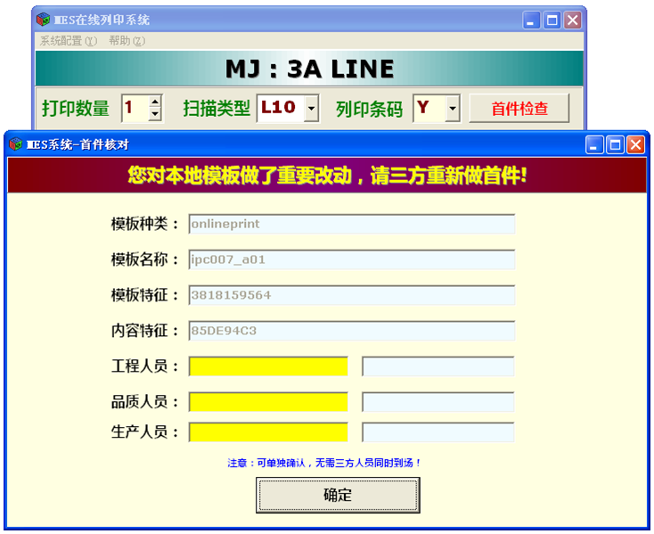Decrease 打印数量 with the down arrow
The height and width of the screenshot is (534, 654).
pos(155,114)
